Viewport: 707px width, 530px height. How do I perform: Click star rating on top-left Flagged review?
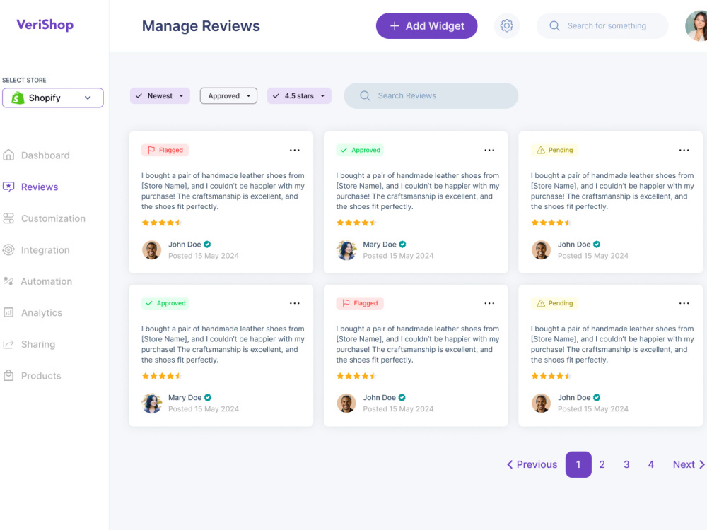point(161,223)
